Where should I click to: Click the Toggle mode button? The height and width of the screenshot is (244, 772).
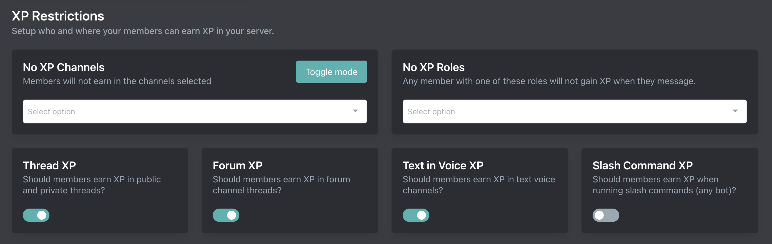[x=331, y=72]
